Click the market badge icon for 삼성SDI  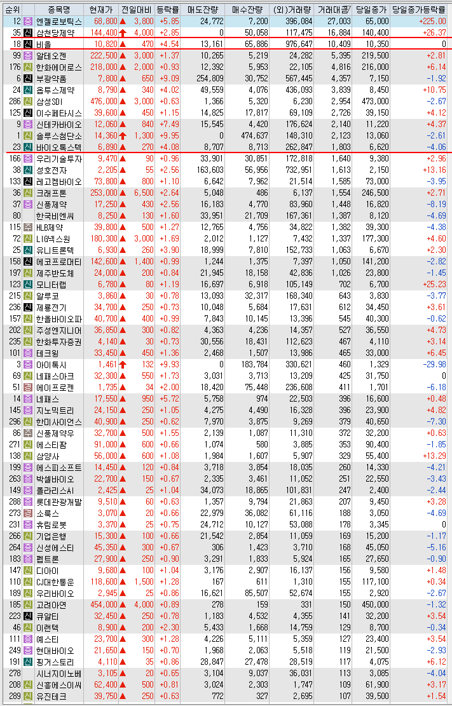click(28, 101)
